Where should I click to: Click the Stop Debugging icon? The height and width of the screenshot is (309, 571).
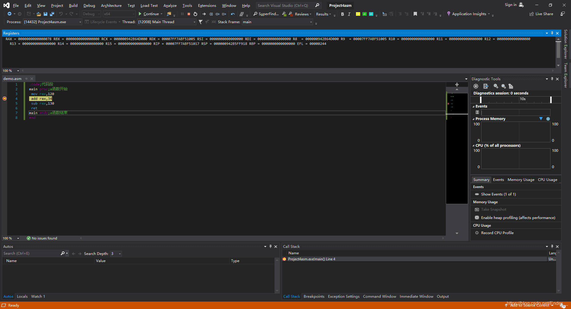(189, 14)
